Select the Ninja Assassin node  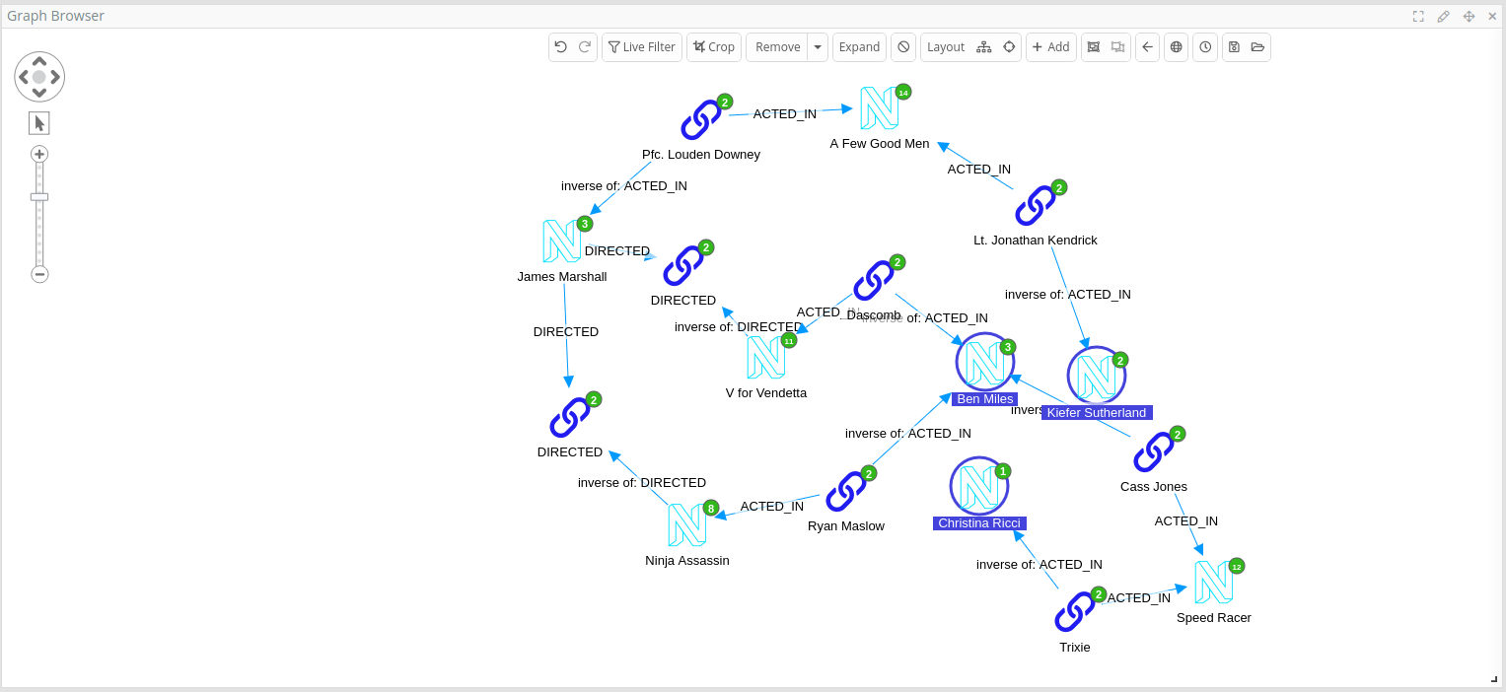click(686, 524)
